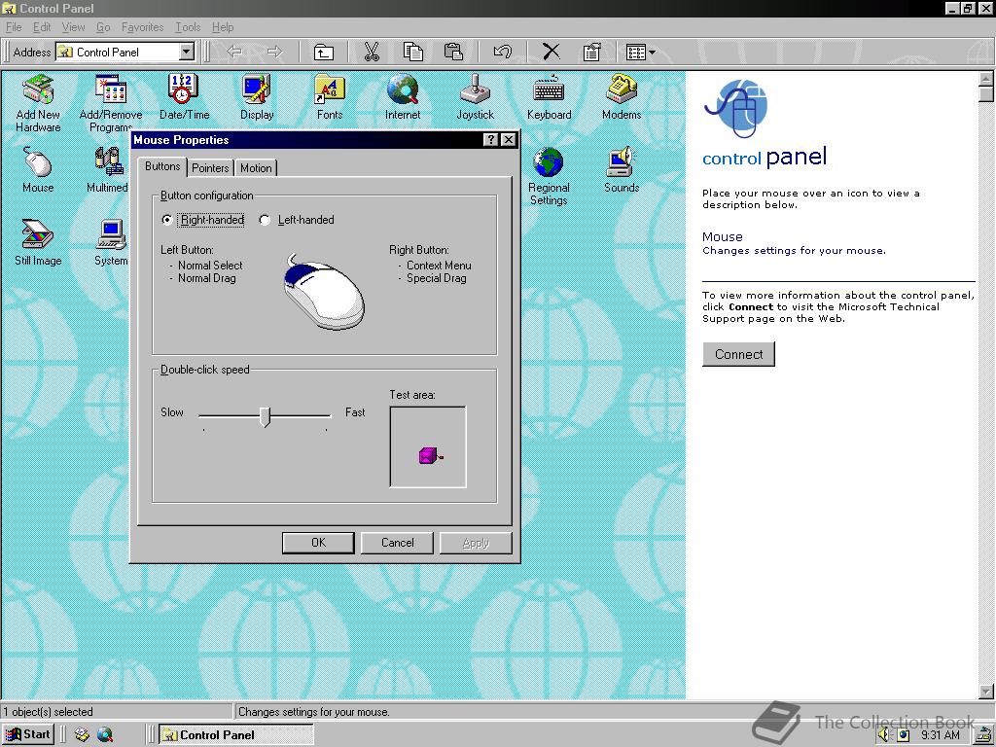Open the View menu

(x=73, y=26)
